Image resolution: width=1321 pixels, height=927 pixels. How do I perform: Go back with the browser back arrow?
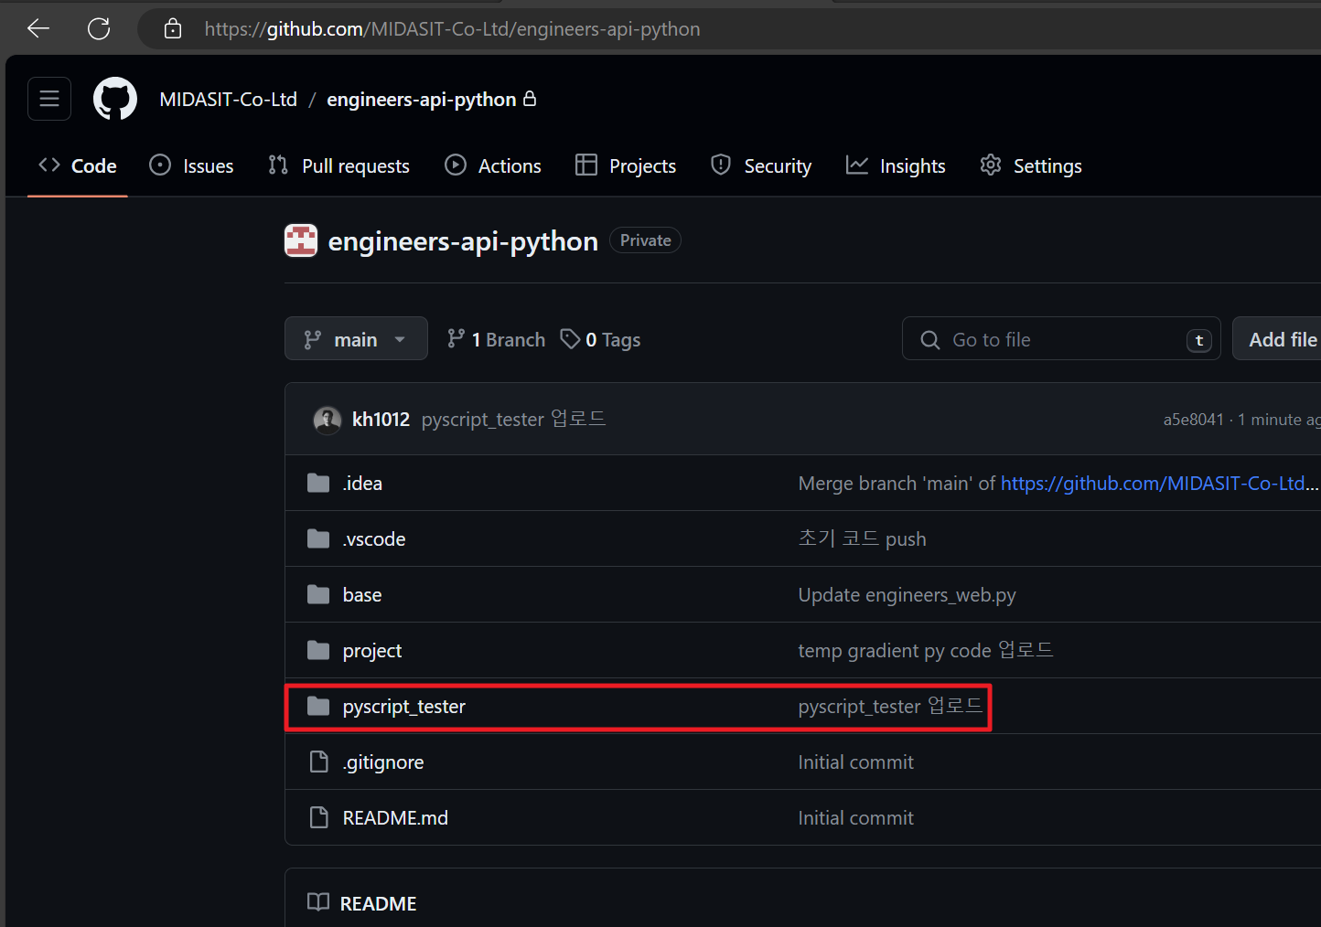click(38, 28)
